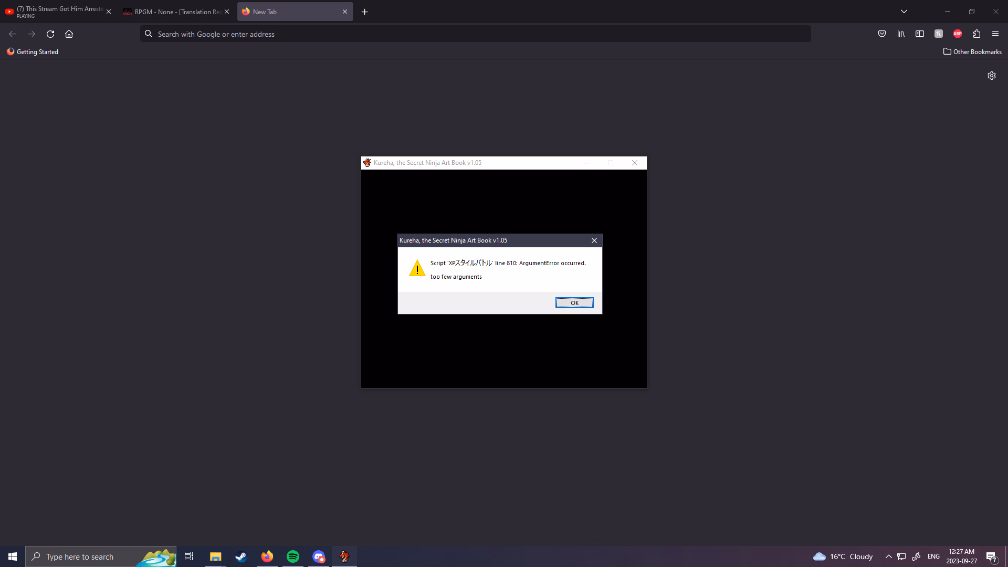The width and height of the screenshot is (1008, 567).
Task: Close the script error dialog
Action: click(594, 240)
